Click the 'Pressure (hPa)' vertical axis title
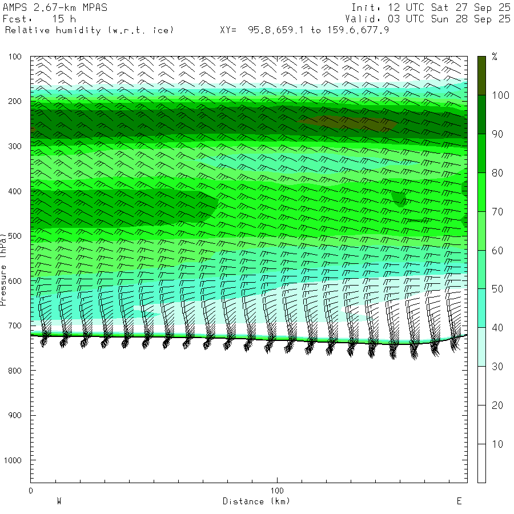Screen dimensions: 514x514 (x=3, y=270)
